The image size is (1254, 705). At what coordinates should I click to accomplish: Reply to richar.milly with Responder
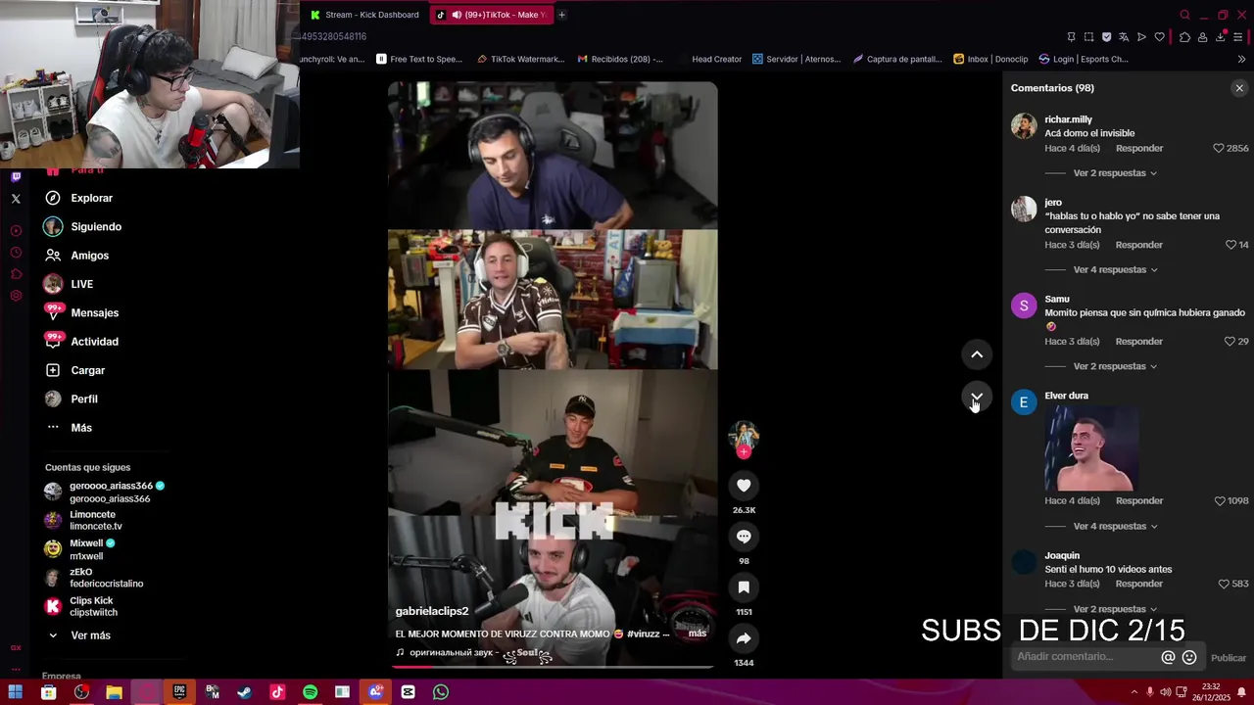[x=1139, y=149]
